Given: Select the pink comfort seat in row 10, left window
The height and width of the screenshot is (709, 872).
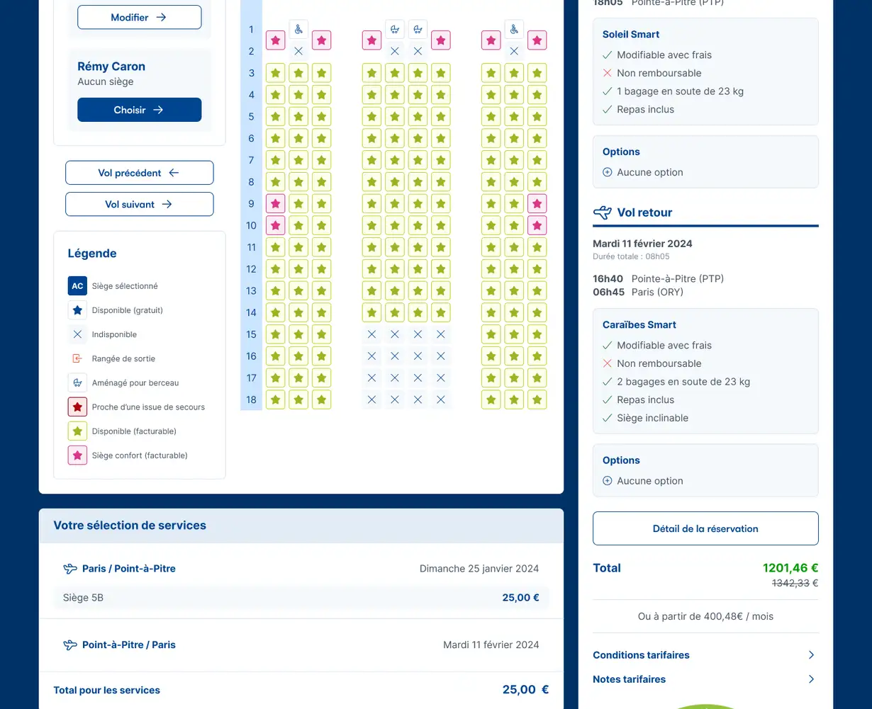Looking at the screenshot, I should (x=276, y=226).
